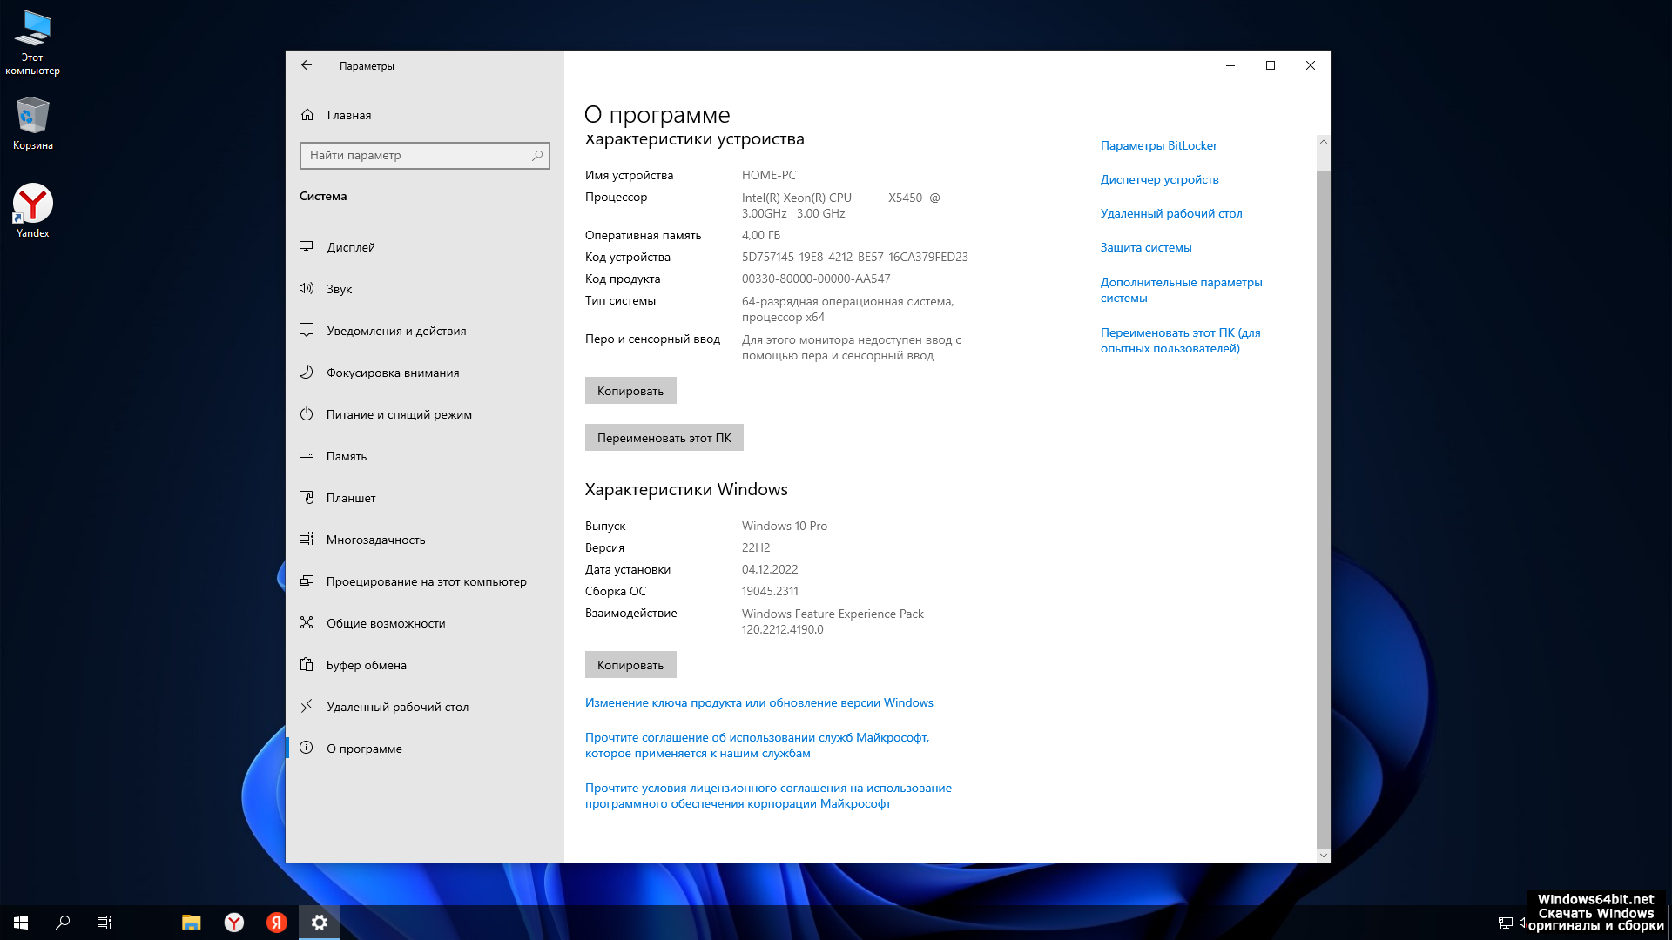
Task: Click the back arrow in Settings
Action: point(307,65)
